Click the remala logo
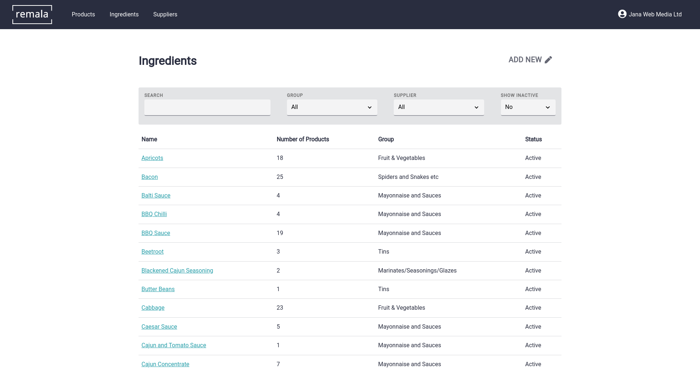This screenshot has width=700, height=368. click(x=32, y=15)
